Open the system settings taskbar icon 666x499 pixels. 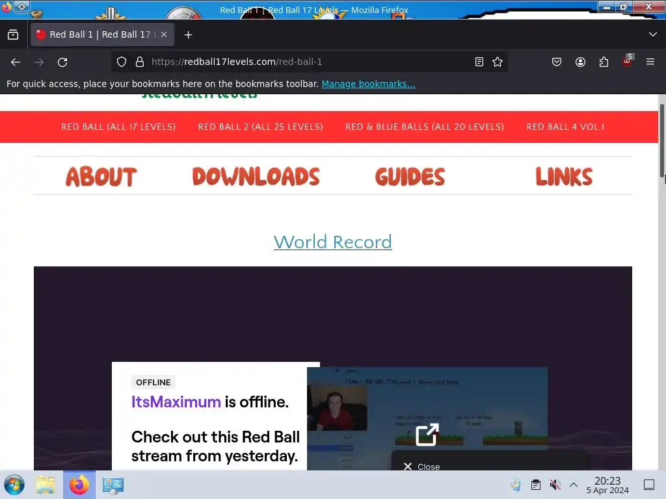coord(113,485)
